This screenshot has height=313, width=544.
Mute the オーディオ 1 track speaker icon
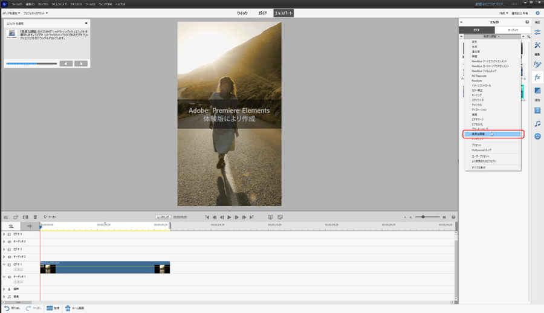point(10,276)
